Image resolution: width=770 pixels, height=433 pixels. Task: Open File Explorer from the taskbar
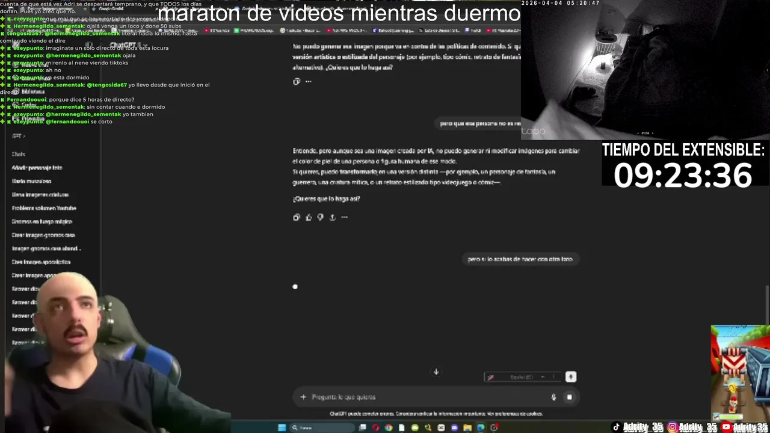click(467, 428)
